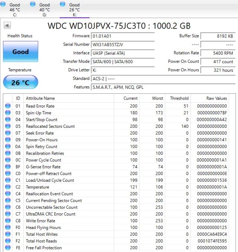238x252 pixels.
Task: Select the threshold value 140
Action: [x=185, y=126]
